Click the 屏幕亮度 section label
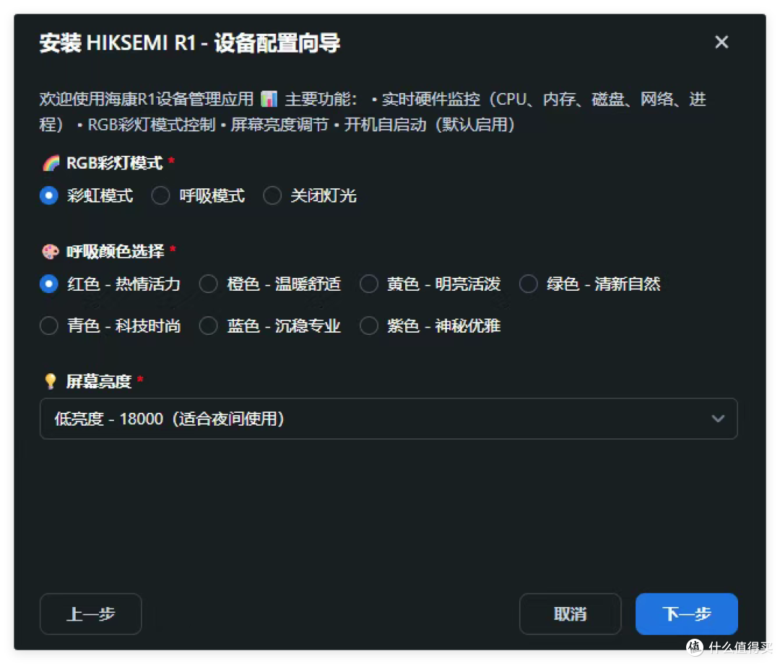The image size is (780, 664). pyautogui.click(x=98, y=381)
